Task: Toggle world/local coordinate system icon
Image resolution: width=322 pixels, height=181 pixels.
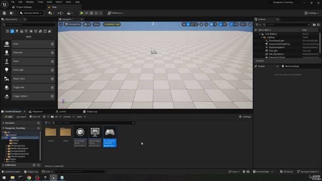Action: pos(201,25)
